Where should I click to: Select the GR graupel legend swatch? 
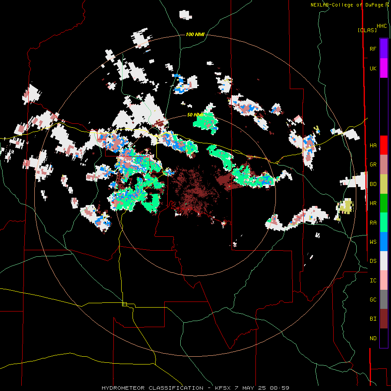click(384, 164)
